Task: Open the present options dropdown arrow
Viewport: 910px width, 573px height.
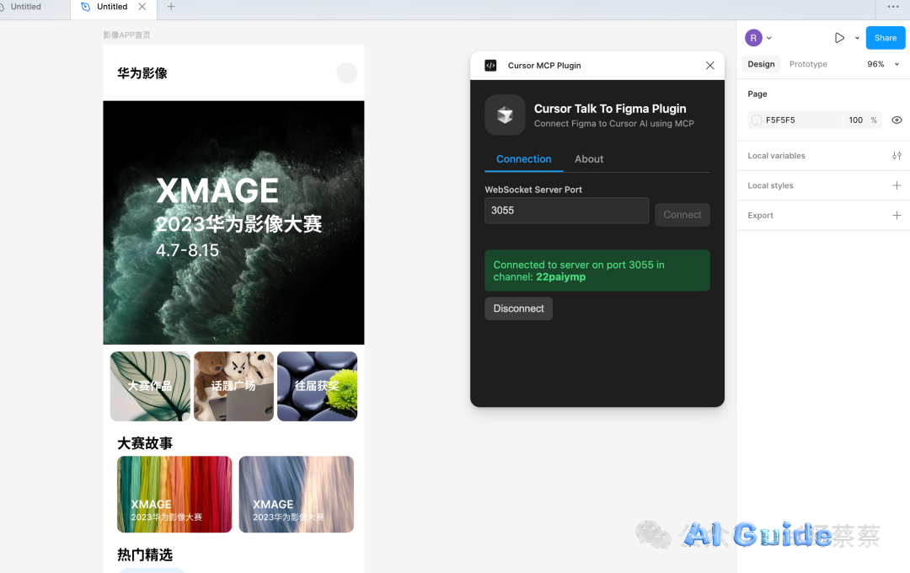Action: (x=857, y=38)
